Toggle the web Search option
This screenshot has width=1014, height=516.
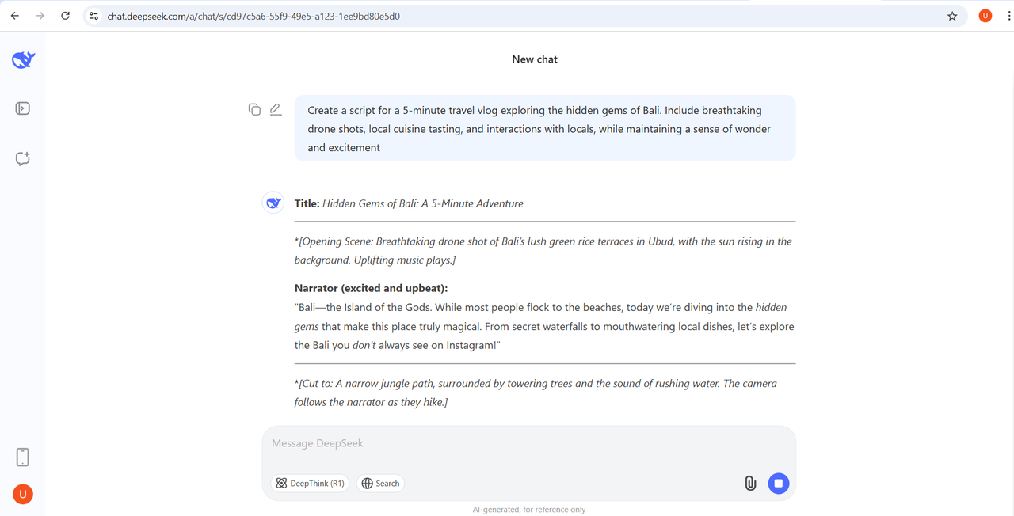[380, 483]
